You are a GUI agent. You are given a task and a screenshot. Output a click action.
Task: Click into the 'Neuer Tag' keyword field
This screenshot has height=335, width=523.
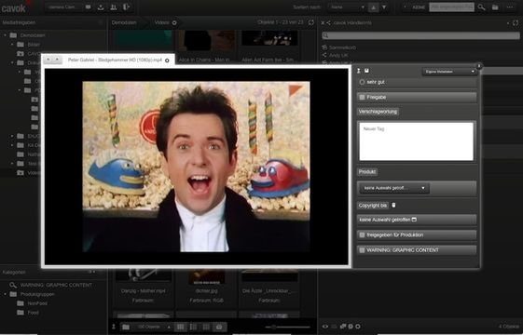417,141
